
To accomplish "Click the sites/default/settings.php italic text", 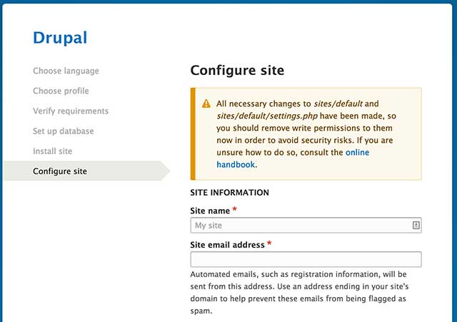I will [267, 116].
